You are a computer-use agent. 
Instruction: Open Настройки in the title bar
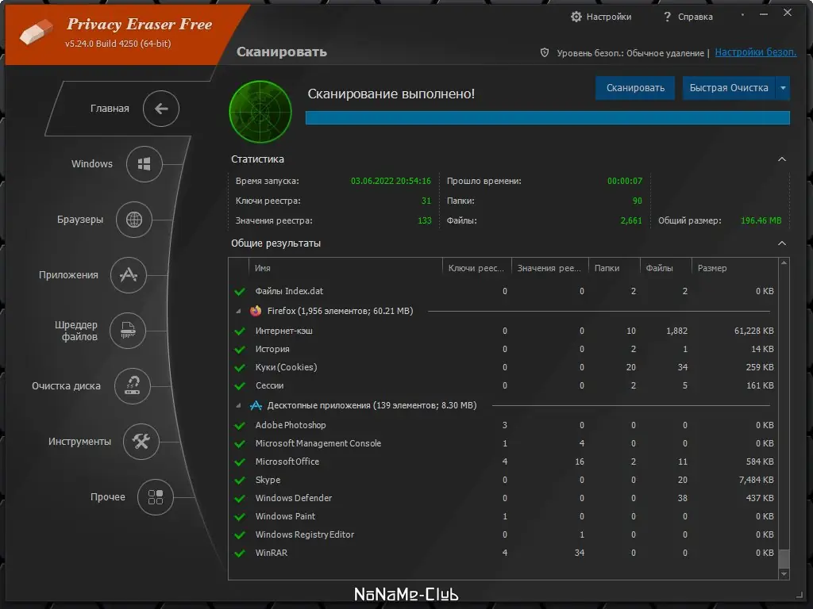click(609, 17)
